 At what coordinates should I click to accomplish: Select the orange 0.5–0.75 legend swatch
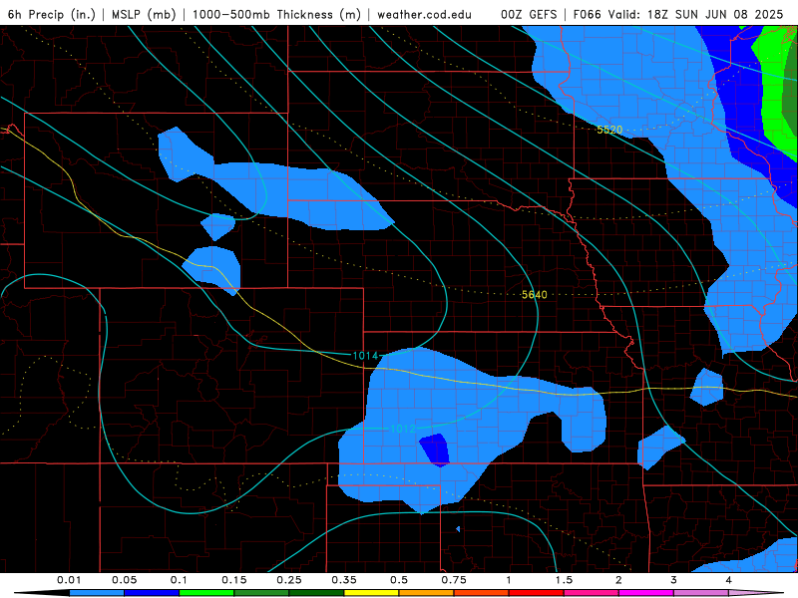click(x=427, y=593)
